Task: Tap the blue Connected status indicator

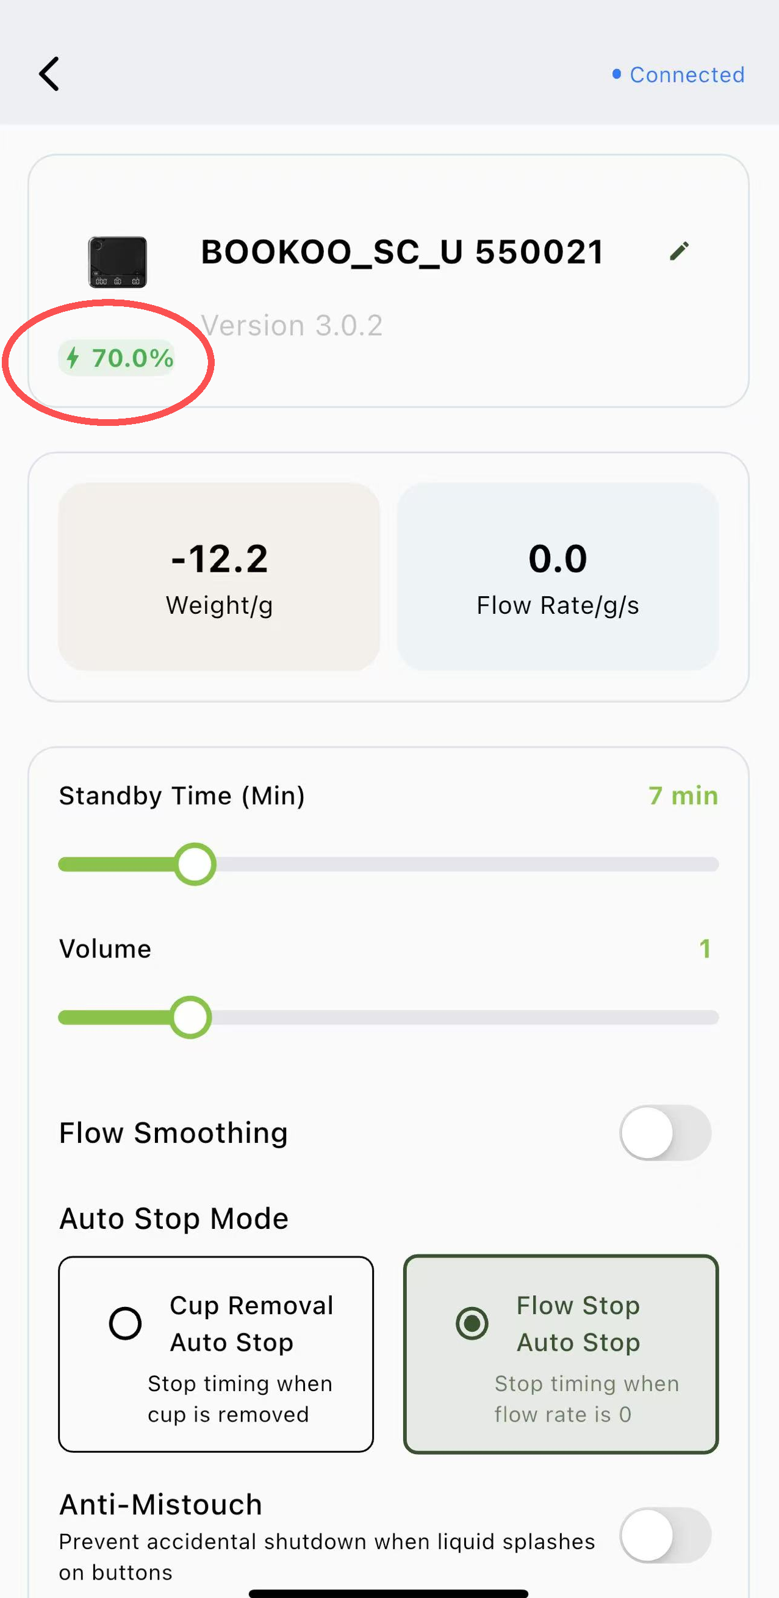Action: coord(679,75)
